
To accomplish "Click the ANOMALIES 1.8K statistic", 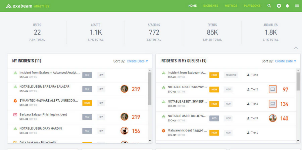I will (270, 32).
